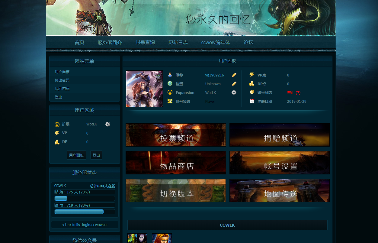The height and width of the screenshot is (243, 378).
Task: Open the 切换版本 banner
Action: point(176,190)
